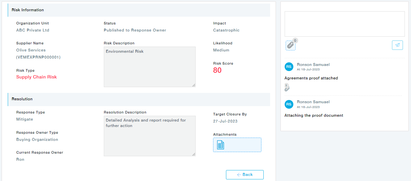Collapse the Resolution section header
Viewport: 411px width, 181px height.
139,99
